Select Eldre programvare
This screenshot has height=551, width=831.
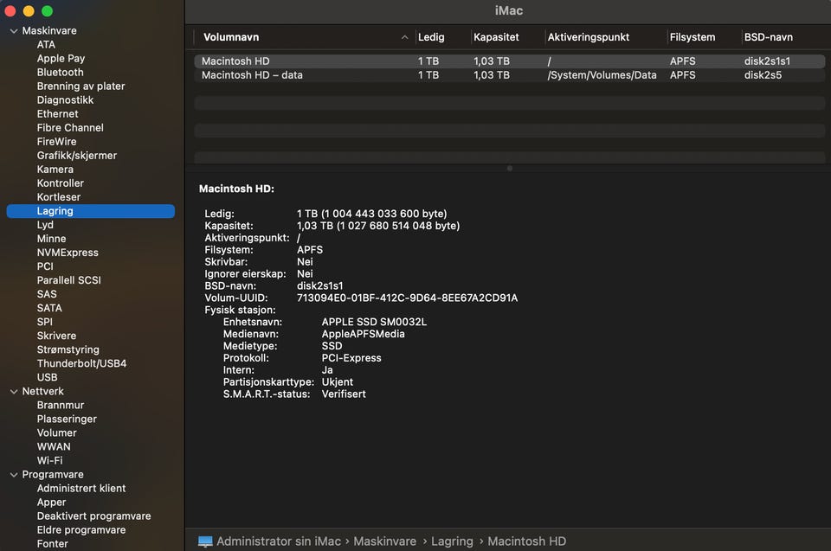pos(81,529)
